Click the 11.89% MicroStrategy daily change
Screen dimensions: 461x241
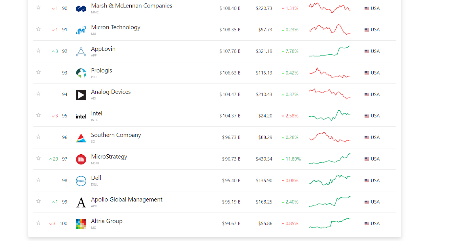point(291,159)
